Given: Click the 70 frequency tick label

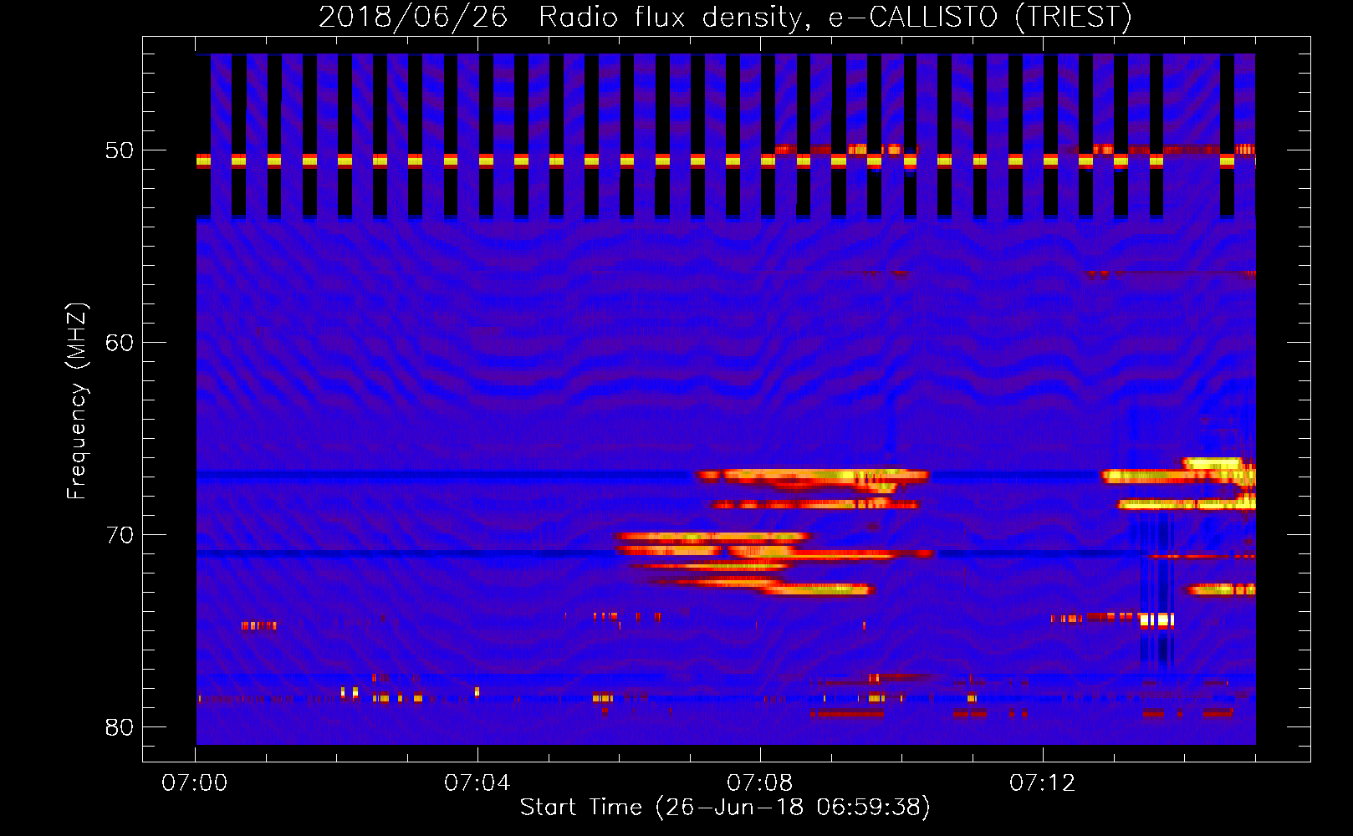Looking at the screenshot, I should coord(120,535).
